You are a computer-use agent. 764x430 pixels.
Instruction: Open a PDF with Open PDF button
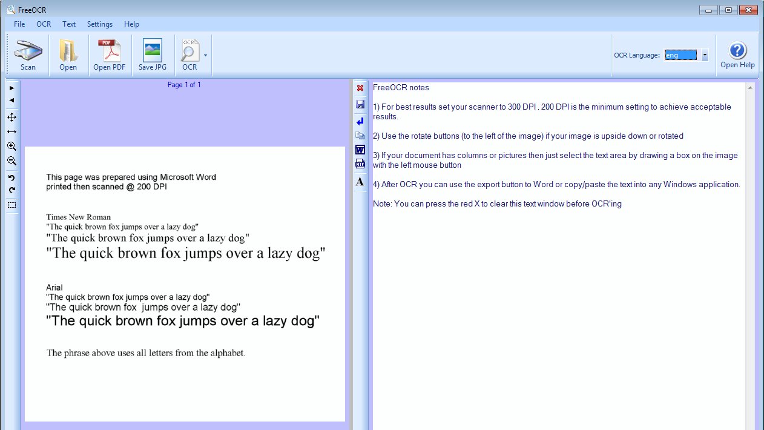pos(109,55)
